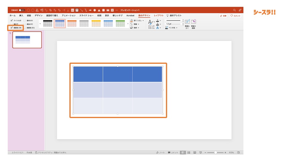
Task: Select slide 1 thumbnail in panel
Action: [27, 40]
